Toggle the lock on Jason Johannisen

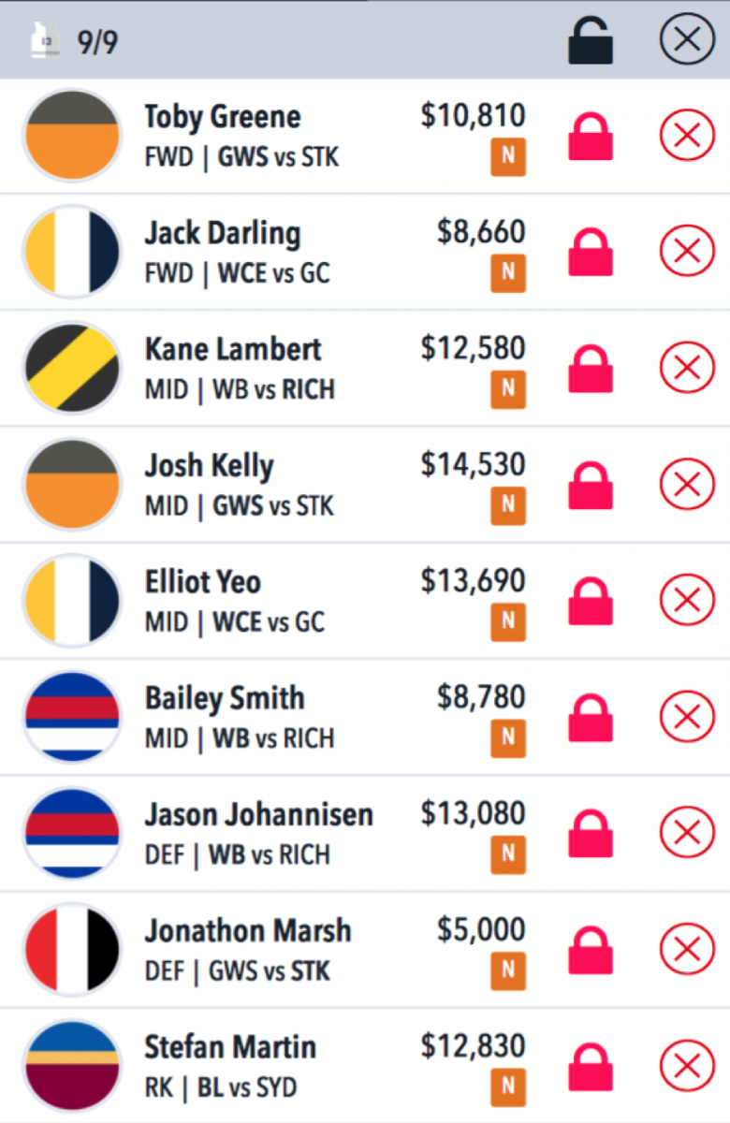(591, 833)
